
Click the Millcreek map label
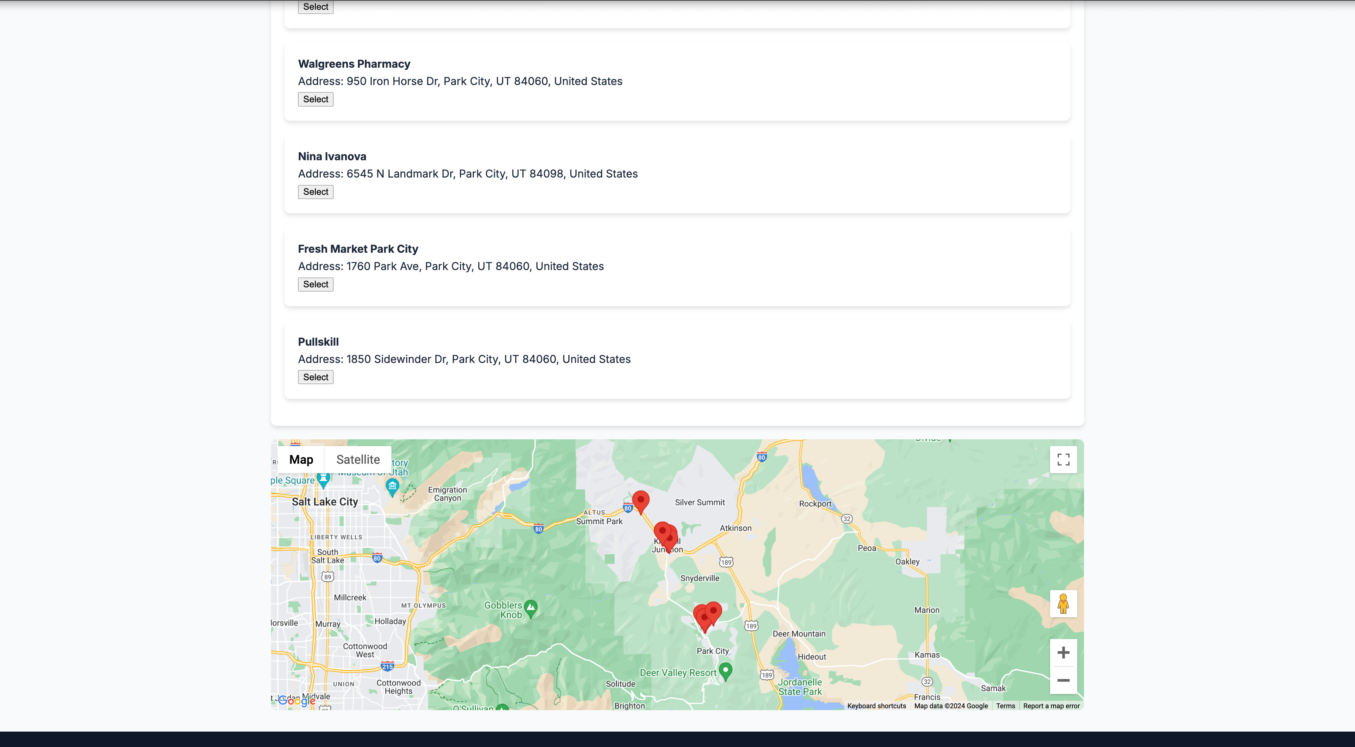pyautogui.click(x=350, y=598)
